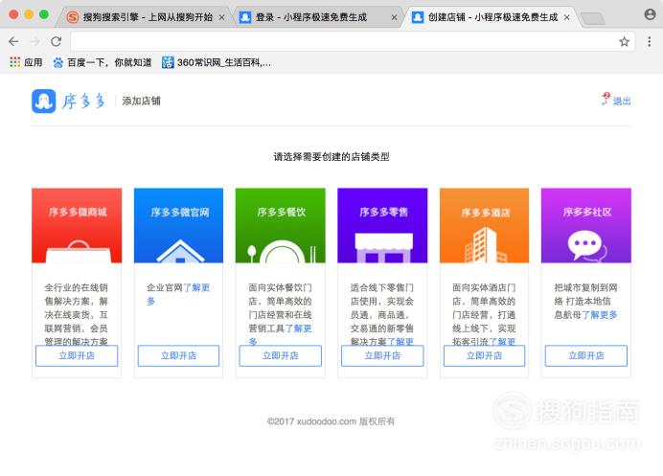Click the 序多多酒店 orange banner
Image resolution: width=663 pixels, height=476 pixels.
tap(484, 225)
